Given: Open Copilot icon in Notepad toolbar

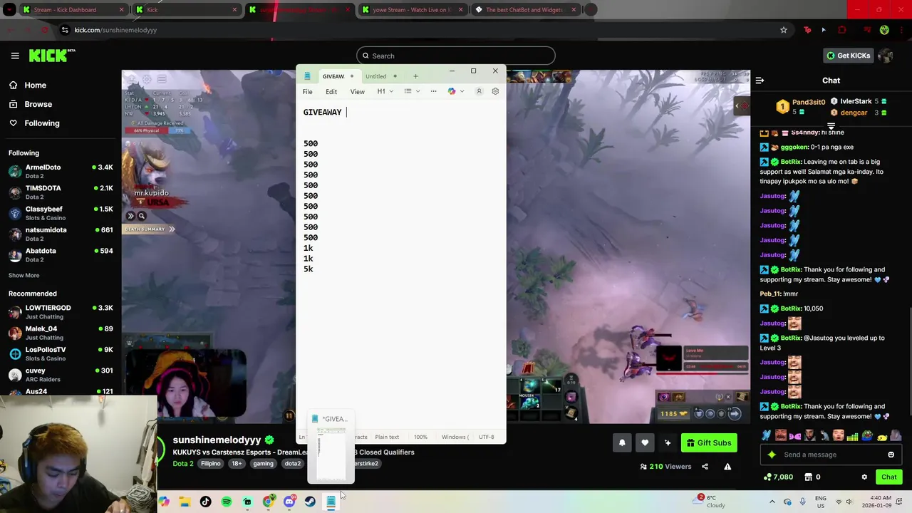Looking at the screenshot, I should tap(452, 91).
